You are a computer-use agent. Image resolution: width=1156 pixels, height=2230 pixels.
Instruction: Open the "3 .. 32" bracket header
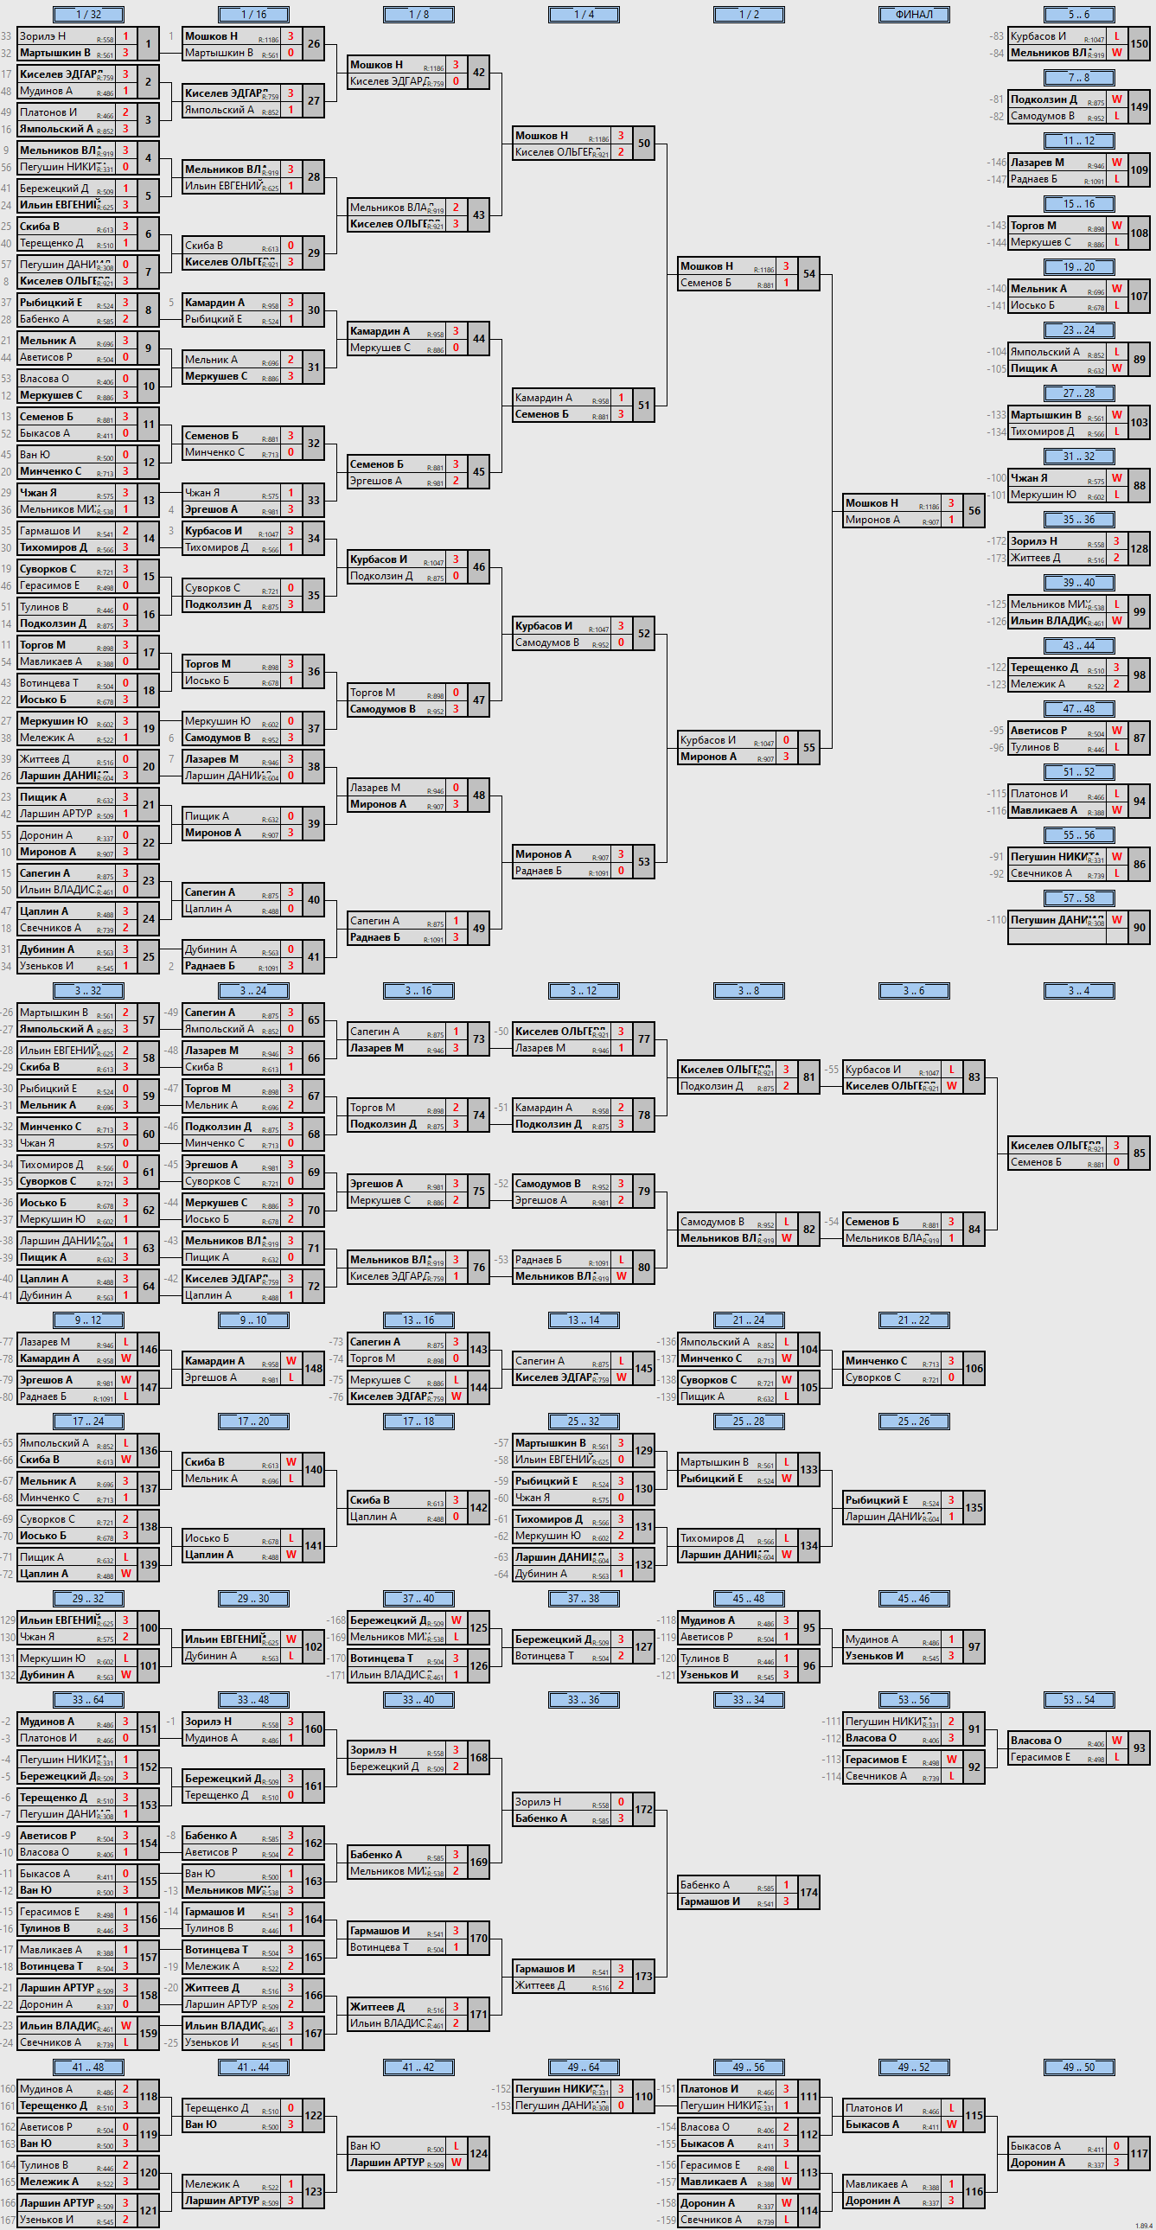click(88, 991)
